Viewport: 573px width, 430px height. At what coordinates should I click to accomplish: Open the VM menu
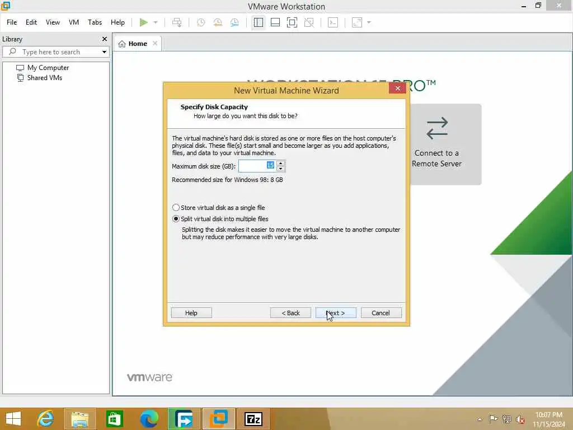point(74,22)
